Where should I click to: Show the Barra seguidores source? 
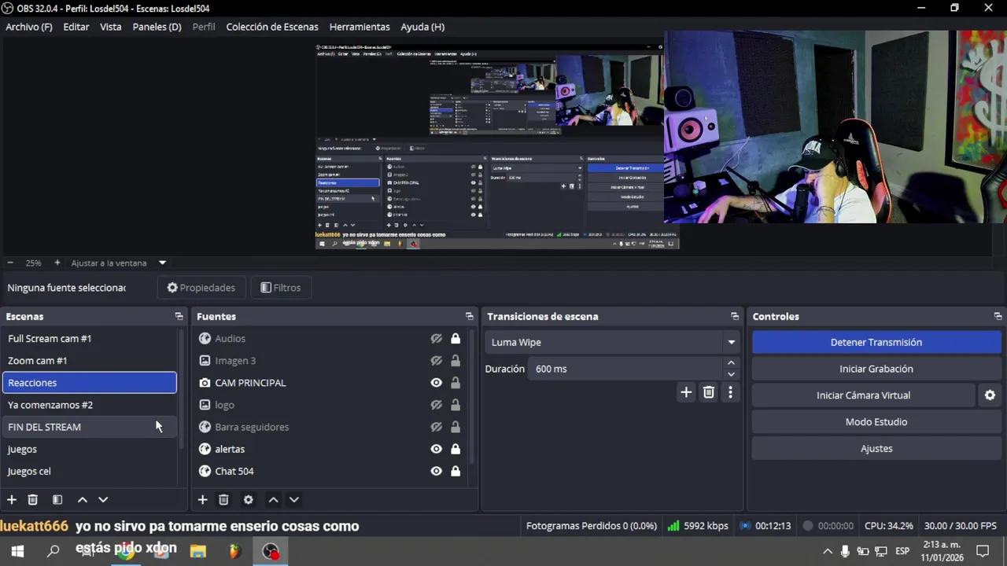coord(436,427)
